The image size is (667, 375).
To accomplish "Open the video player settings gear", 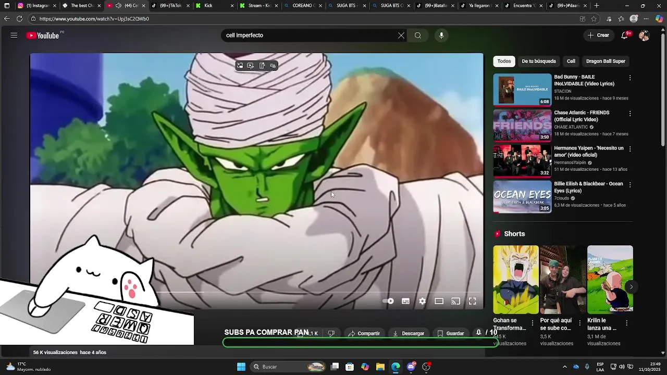I will click(x=423, y=301).
